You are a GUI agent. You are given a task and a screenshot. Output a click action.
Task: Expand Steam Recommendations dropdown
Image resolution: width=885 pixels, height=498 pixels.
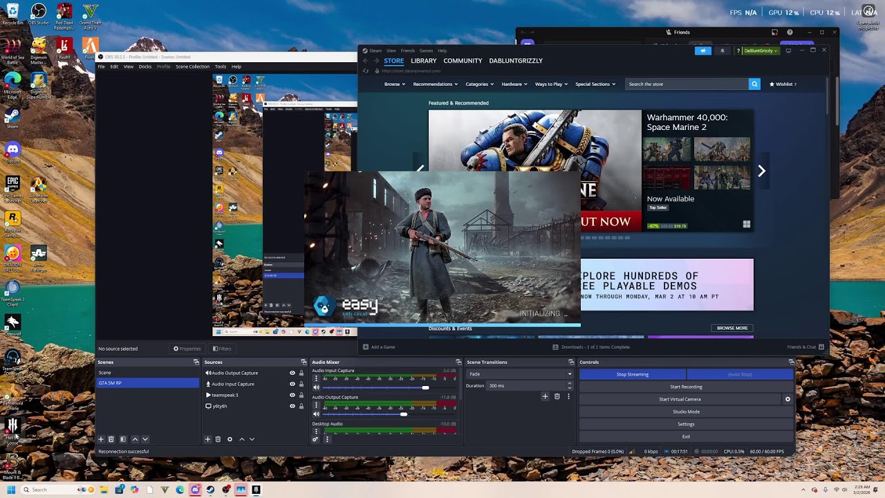pos(436,84)
